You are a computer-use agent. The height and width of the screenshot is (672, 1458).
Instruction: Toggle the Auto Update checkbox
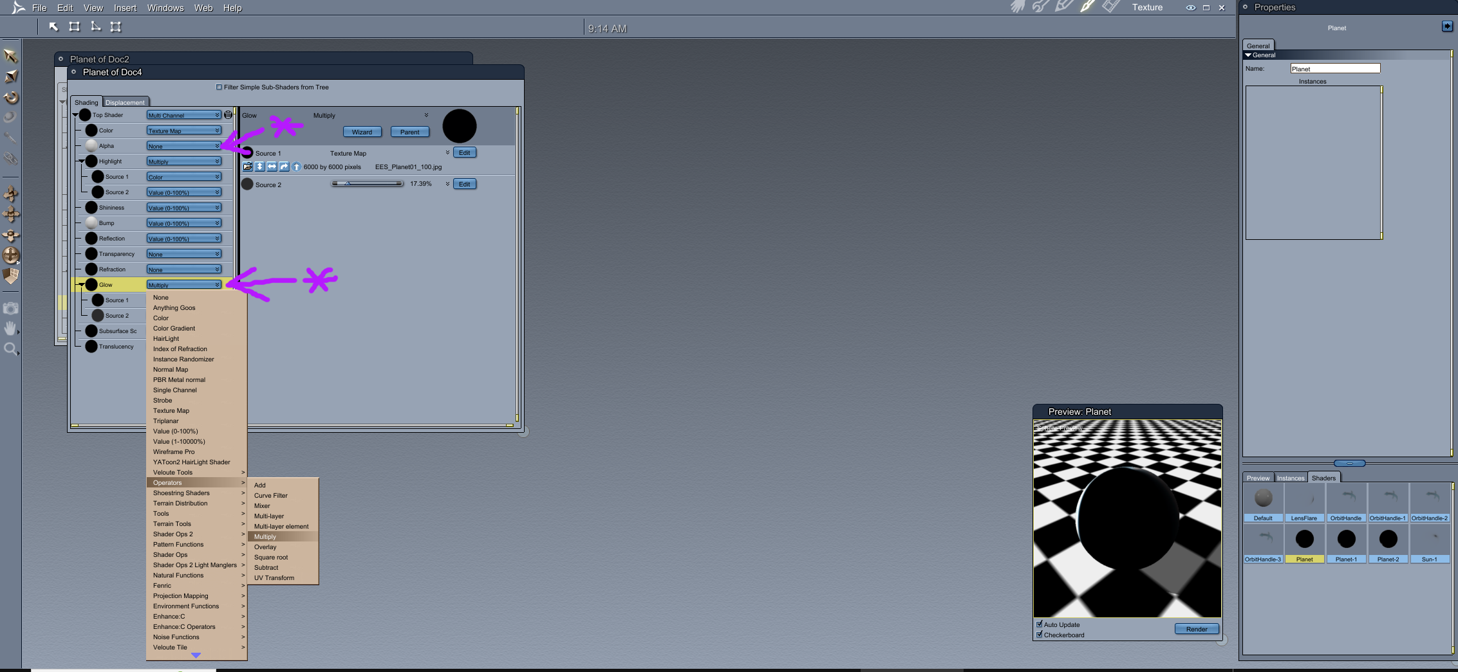click(1039, 624)
